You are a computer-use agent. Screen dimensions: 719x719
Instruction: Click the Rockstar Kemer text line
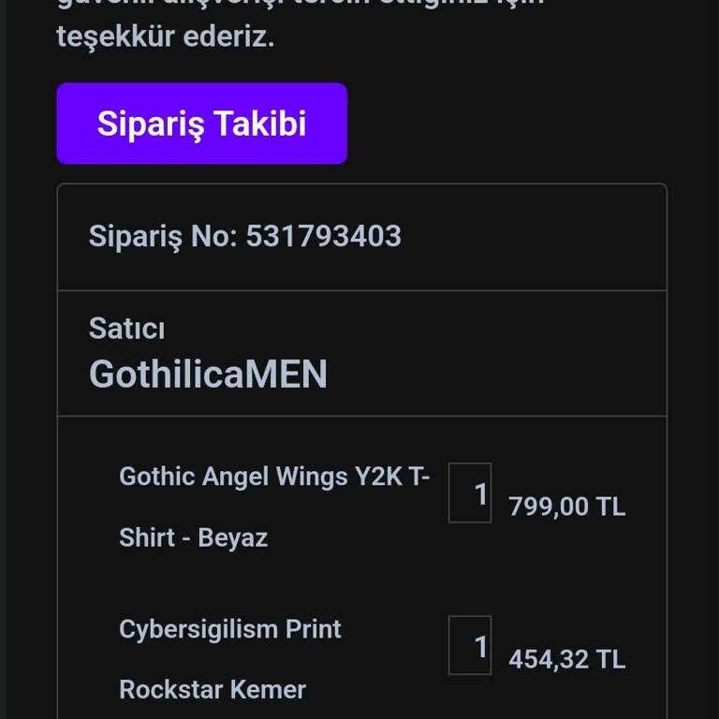pyautogui.click(x=213, y=690)
